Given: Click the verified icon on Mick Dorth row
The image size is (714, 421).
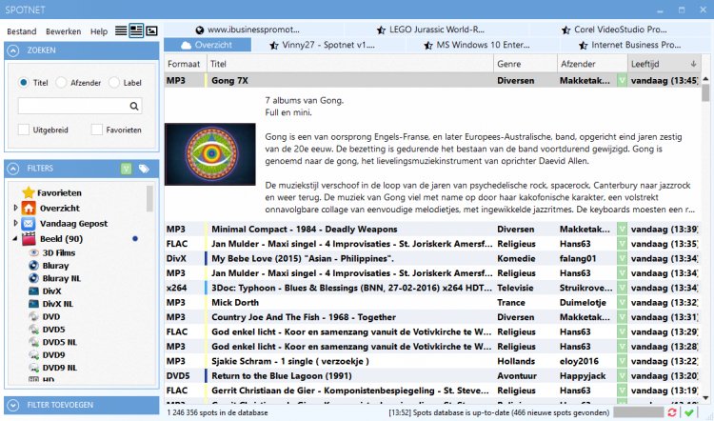Looking at the screenshot, I should [x=622, y=303].
